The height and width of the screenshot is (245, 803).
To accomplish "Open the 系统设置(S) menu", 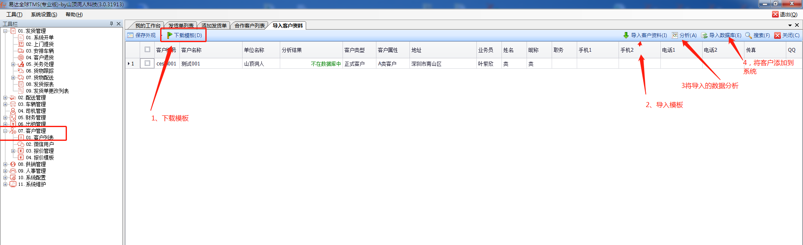I will 44,15.
